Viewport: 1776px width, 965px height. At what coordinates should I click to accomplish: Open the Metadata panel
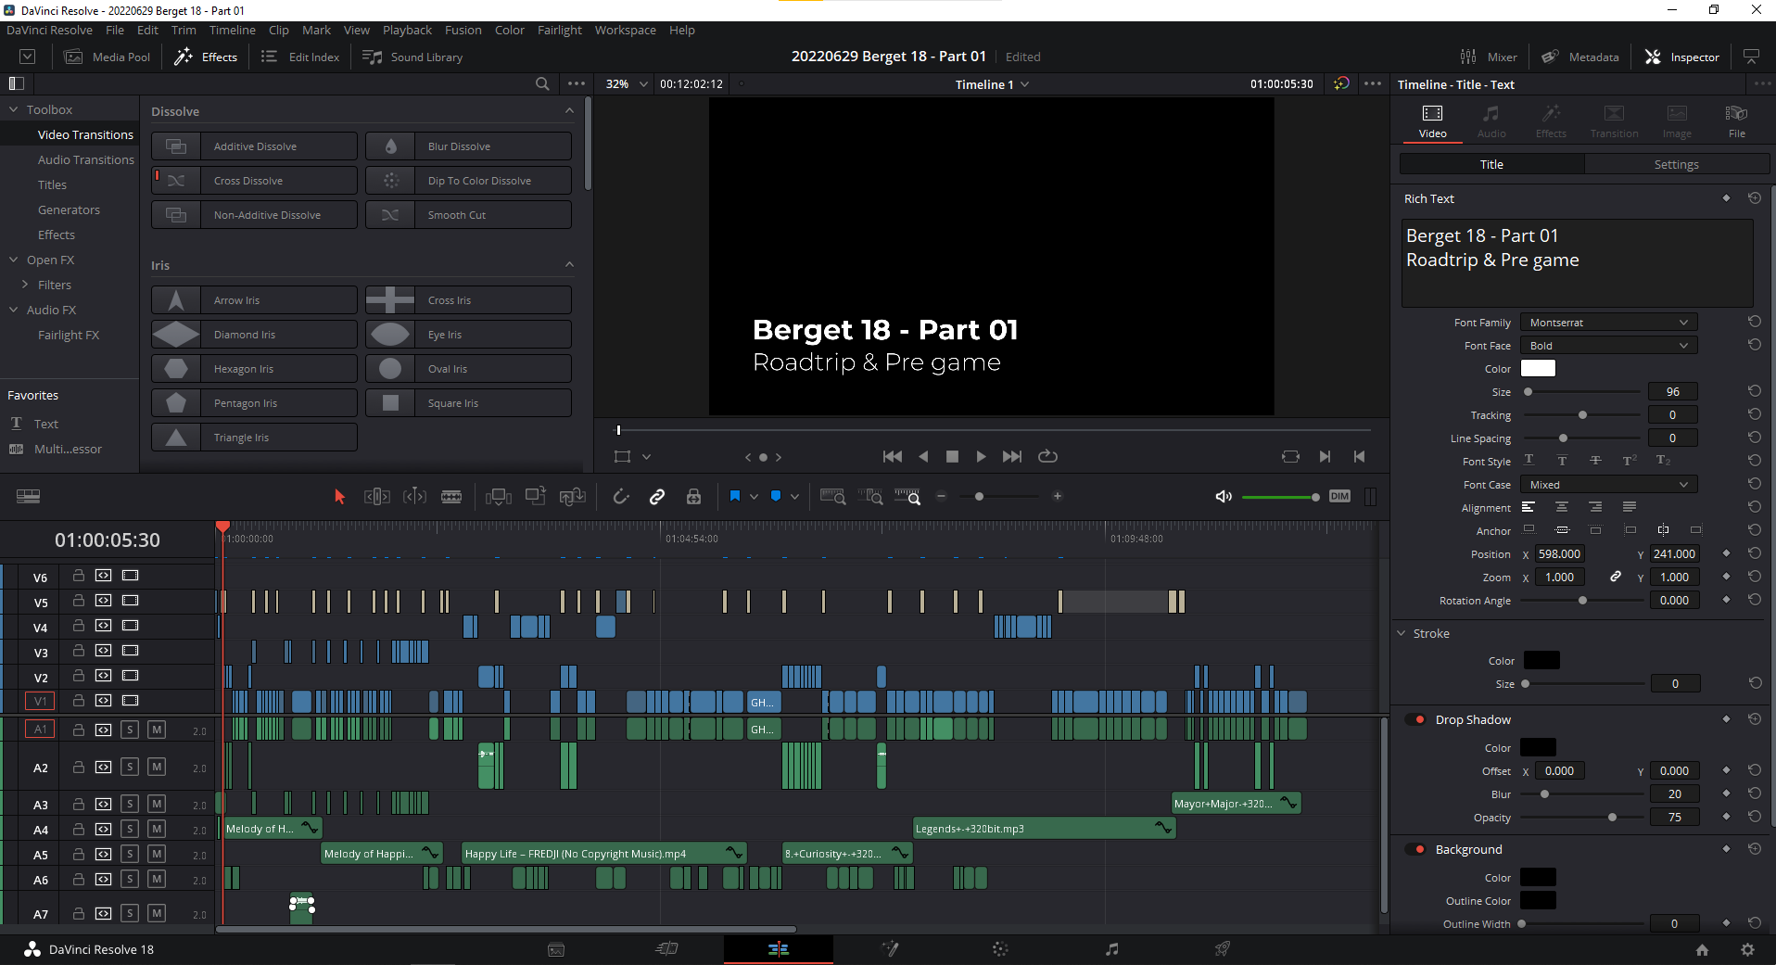pyautogui.click(x=1580, y=57)
